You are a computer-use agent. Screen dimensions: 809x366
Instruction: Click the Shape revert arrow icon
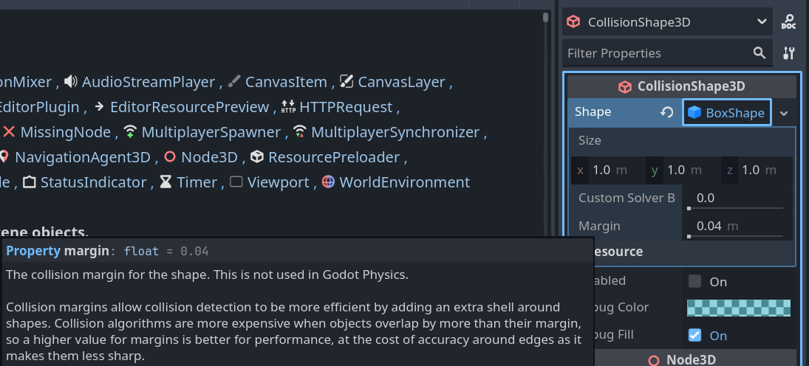click(666, 113)
